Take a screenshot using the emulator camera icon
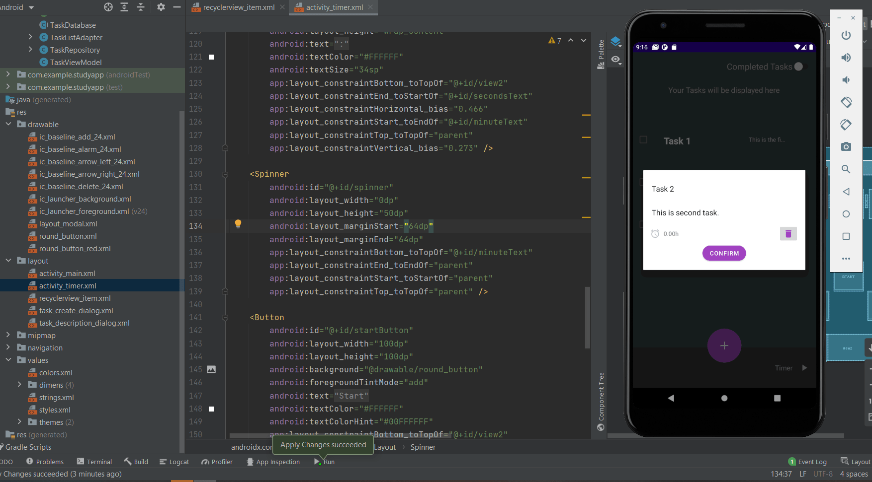This screenshot has height=482, width=872. pyautogui.click(x=846, y=146)
